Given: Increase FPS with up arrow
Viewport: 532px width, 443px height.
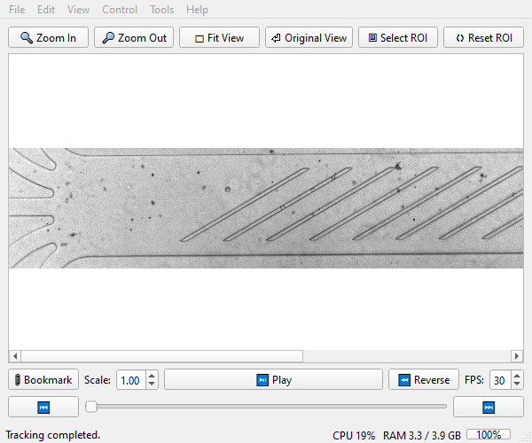Looking at the screenshot, I should coord(517,376).
